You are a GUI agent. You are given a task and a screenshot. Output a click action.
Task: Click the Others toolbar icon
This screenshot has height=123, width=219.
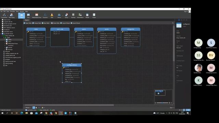(59, 16)
